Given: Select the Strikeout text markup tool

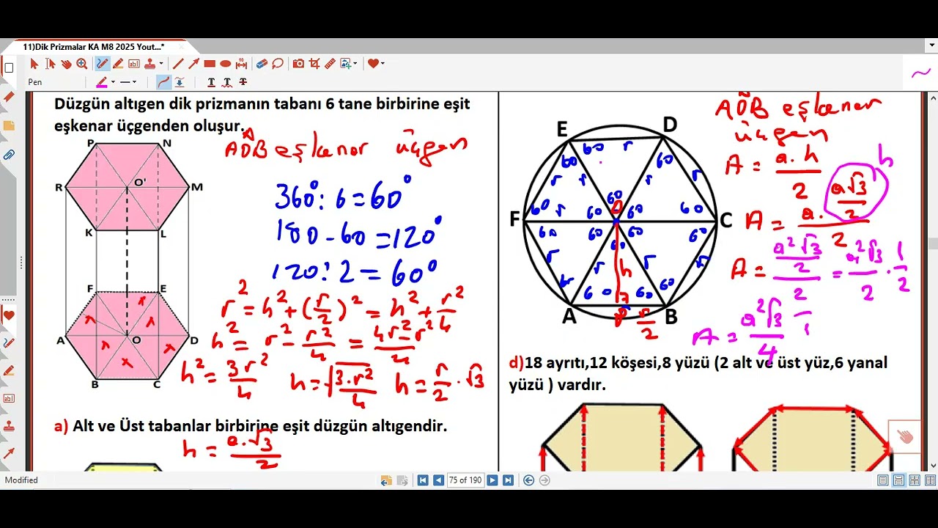Looking at the screenshot, I should (x=243, y=82).
